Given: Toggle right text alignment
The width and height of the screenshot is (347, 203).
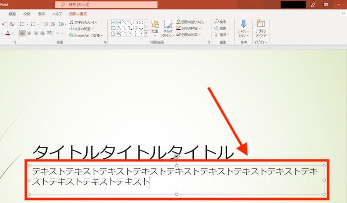Looking at the screenshot, I should pos(36,33).
